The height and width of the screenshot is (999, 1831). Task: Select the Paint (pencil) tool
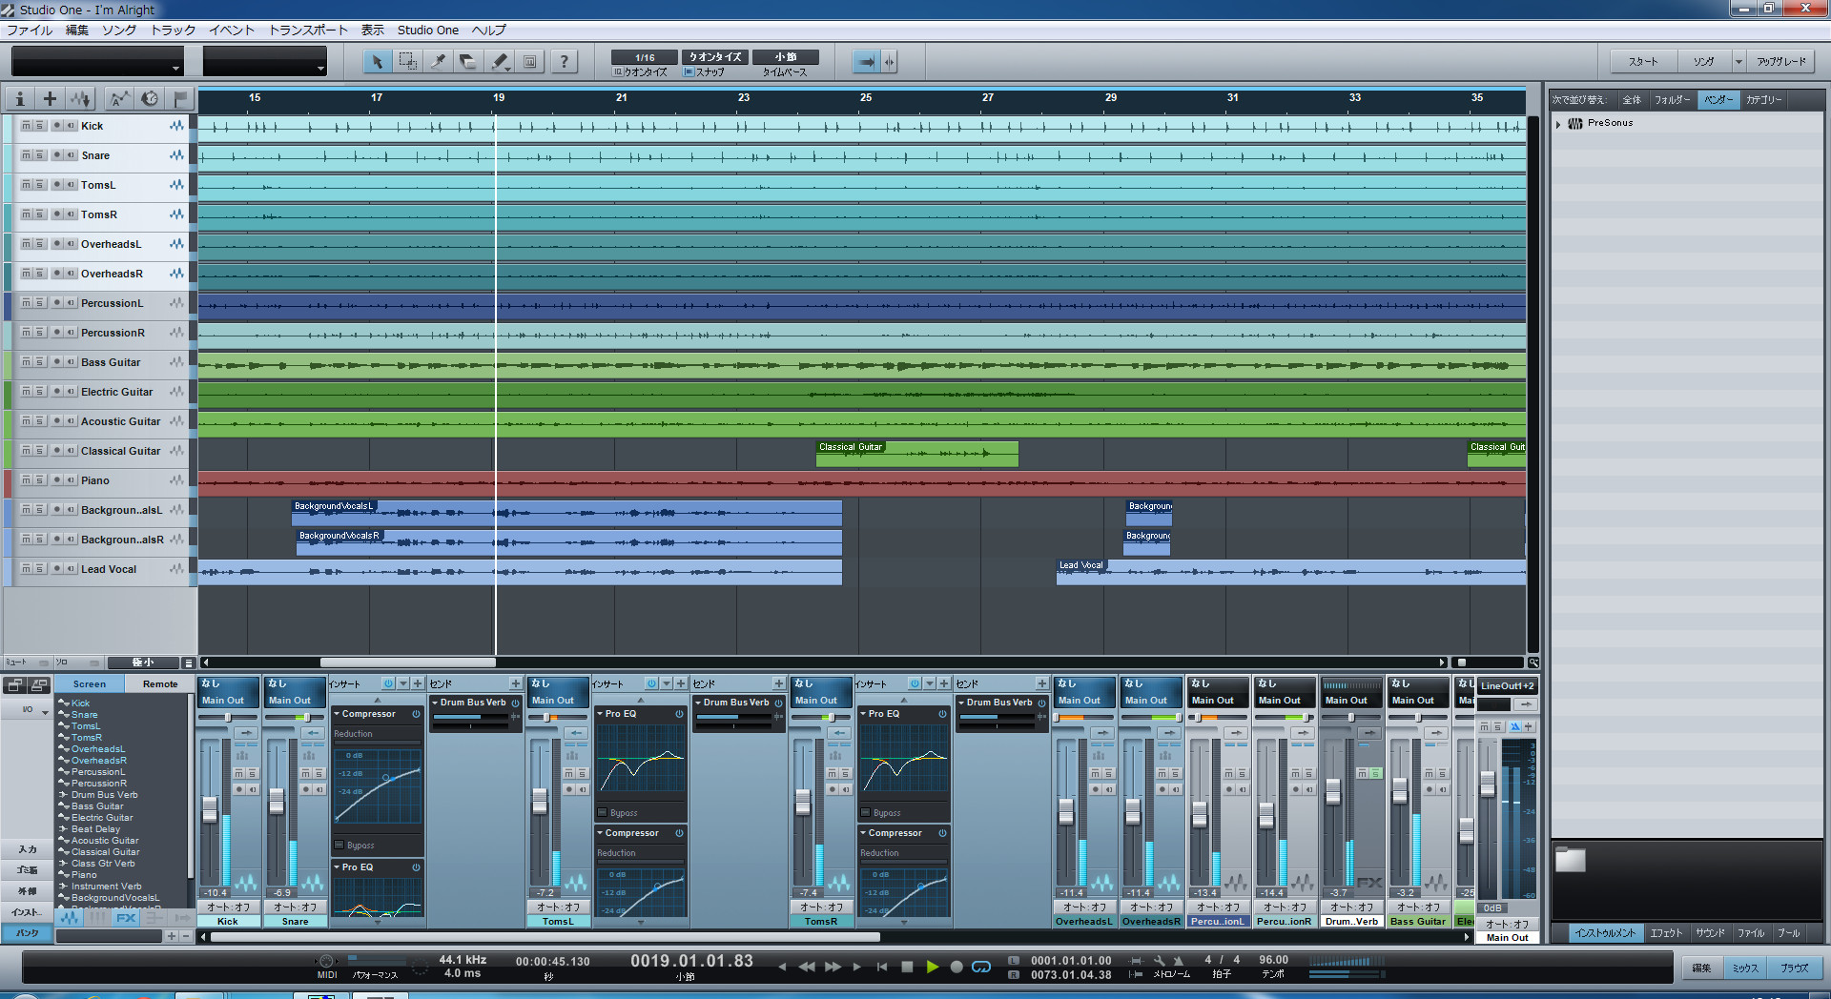click(x=500, y=62)
